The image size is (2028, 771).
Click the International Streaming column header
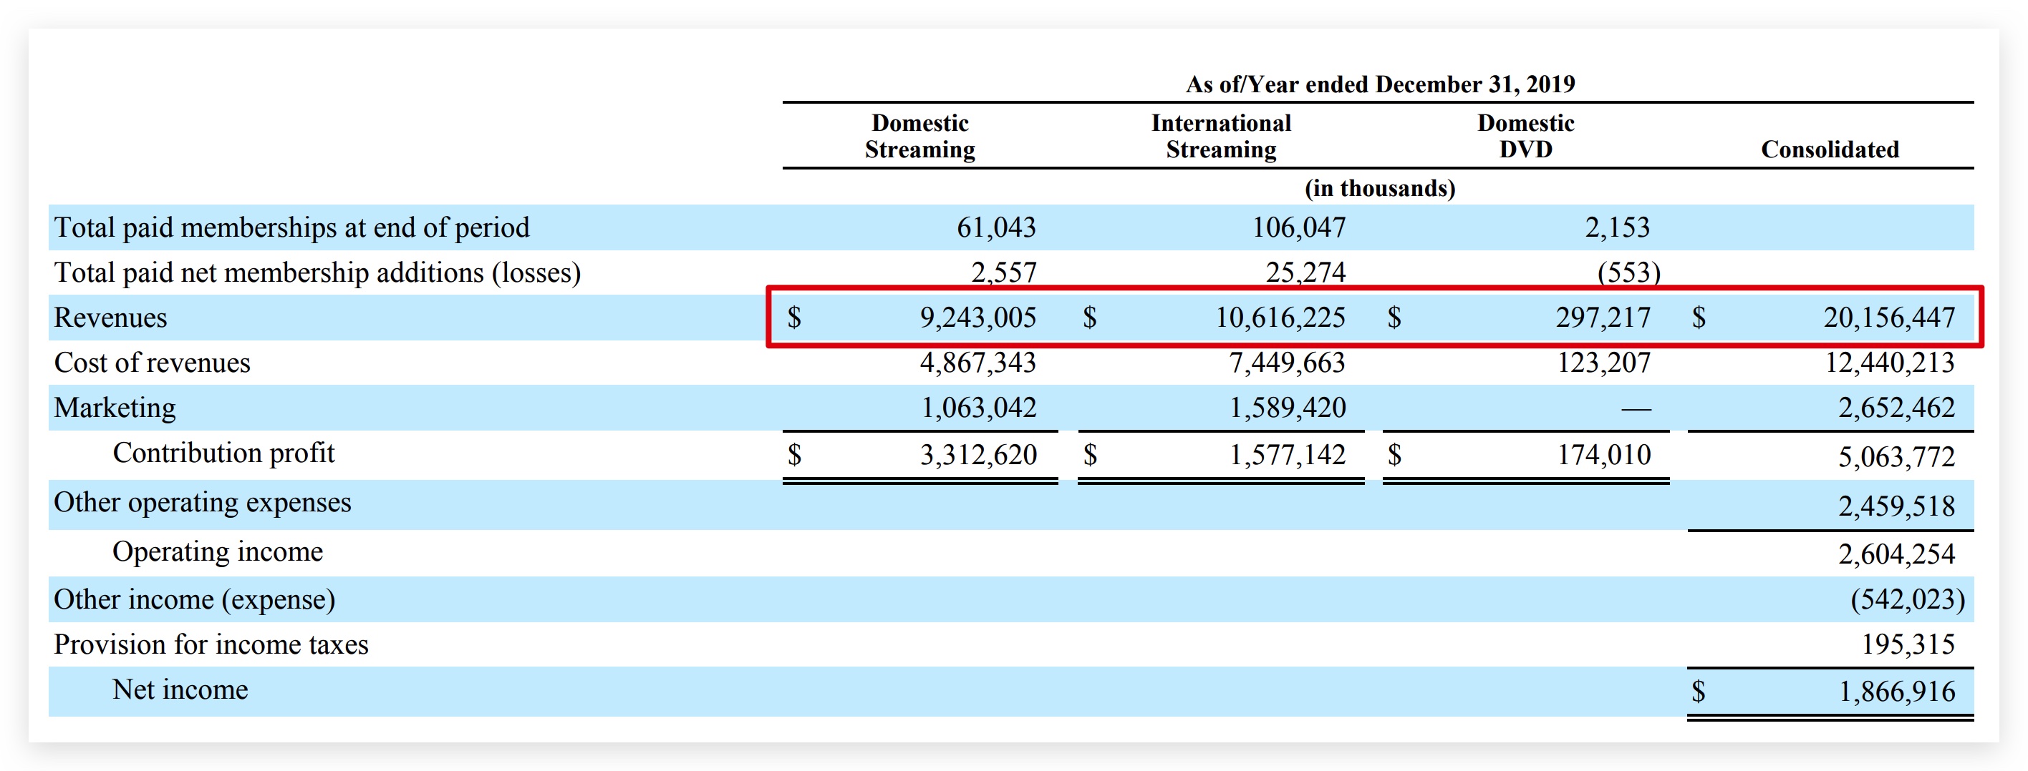click(x=1220, y=136)
